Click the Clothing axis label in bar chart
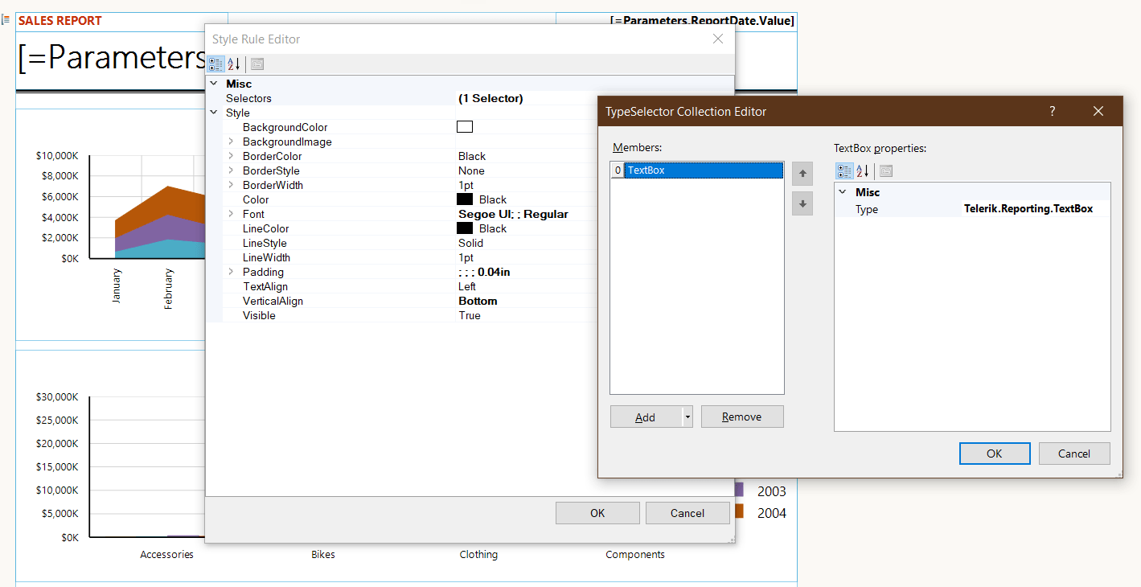 pyautogui.click(x=478, y=554)
